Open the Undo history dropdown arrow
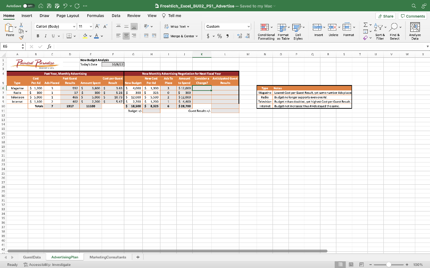Image resolution: width=430 pixels, height=268 pixels. tap(71, 6)
